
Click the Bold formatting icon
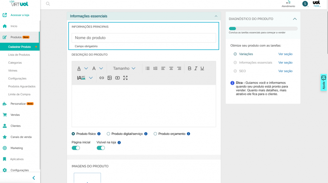pyautogui.click(x=189, y=68)
